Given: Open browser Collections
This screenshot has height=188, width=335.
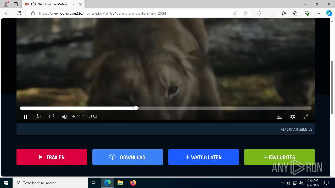Looking at the screenshot, I should (295, 13).
